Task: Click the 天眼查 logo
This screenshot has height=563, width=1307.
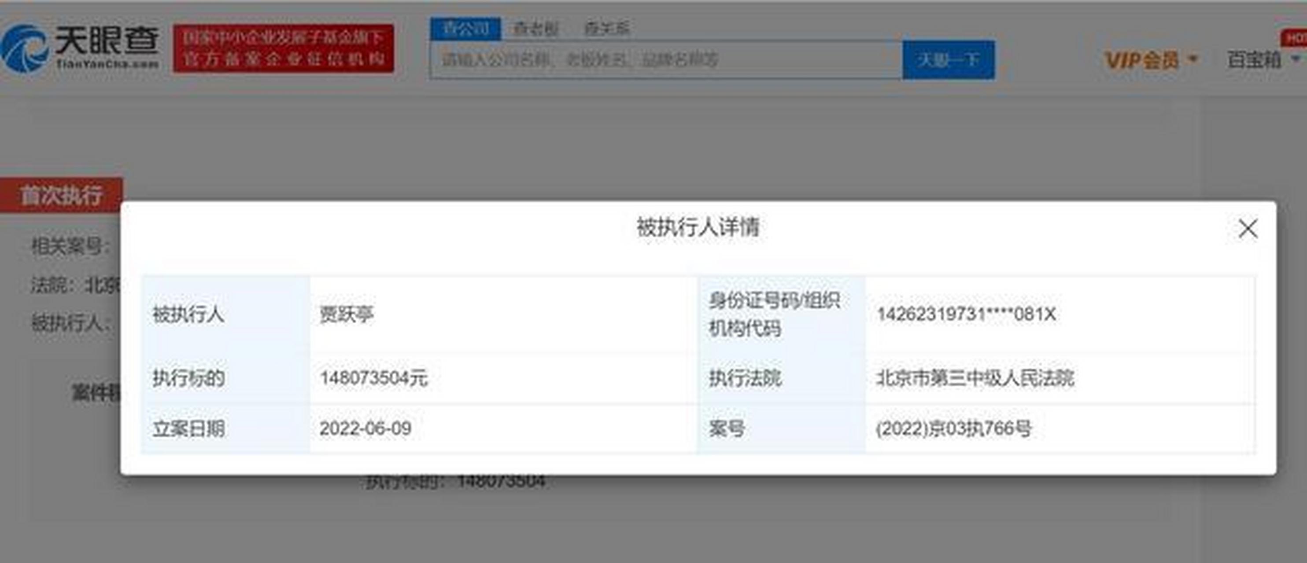Action: click(x=80, y=48)
